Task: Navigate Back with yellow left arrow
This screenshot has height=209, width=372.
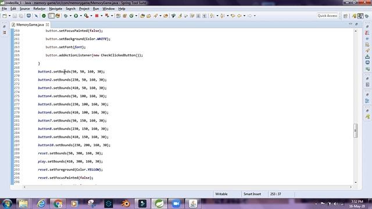Action: click(x=239, y=16)
